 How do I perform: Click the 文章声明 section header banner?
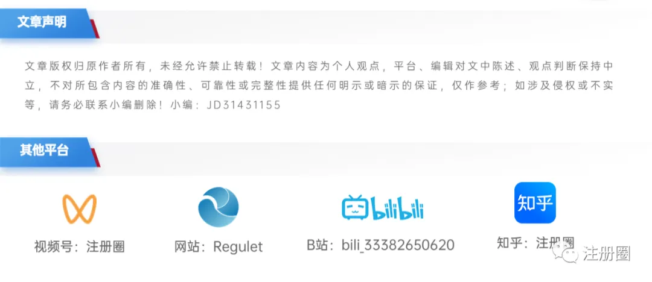49,23
